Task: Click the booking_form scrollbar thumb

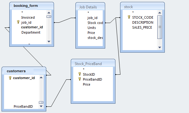Action: tap(49, 16)
